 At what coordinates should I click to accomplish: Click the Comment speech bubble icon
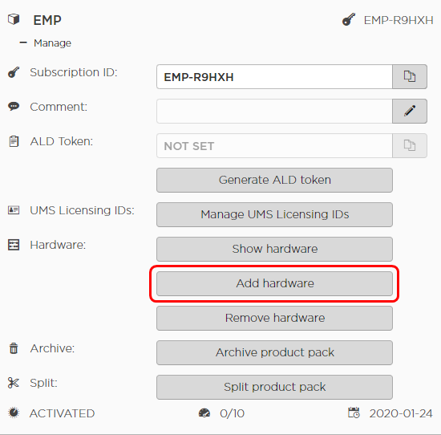click(x=14, y=107)
